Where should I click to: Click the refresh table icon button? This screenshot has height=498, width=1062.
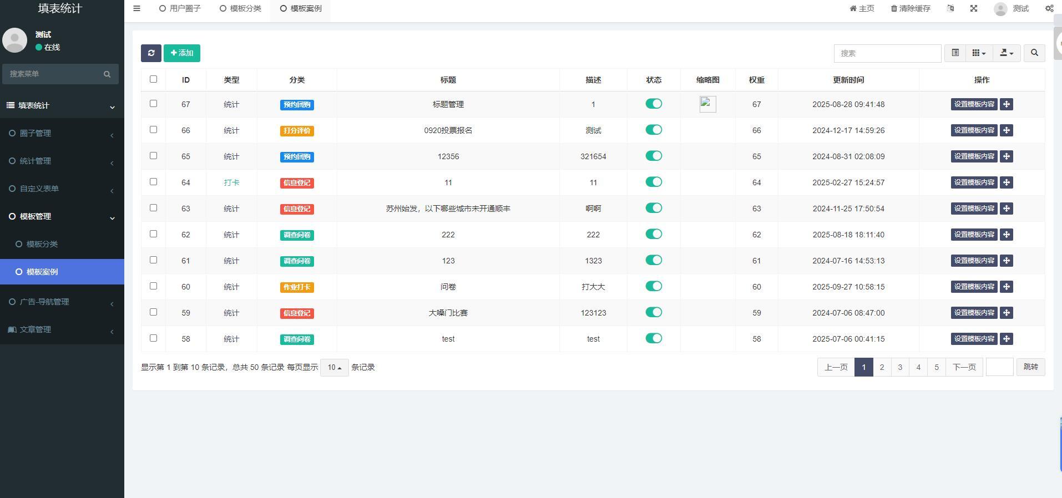[151, 53]
